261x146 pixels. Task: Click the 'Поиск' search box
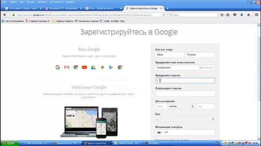point(193,15)
